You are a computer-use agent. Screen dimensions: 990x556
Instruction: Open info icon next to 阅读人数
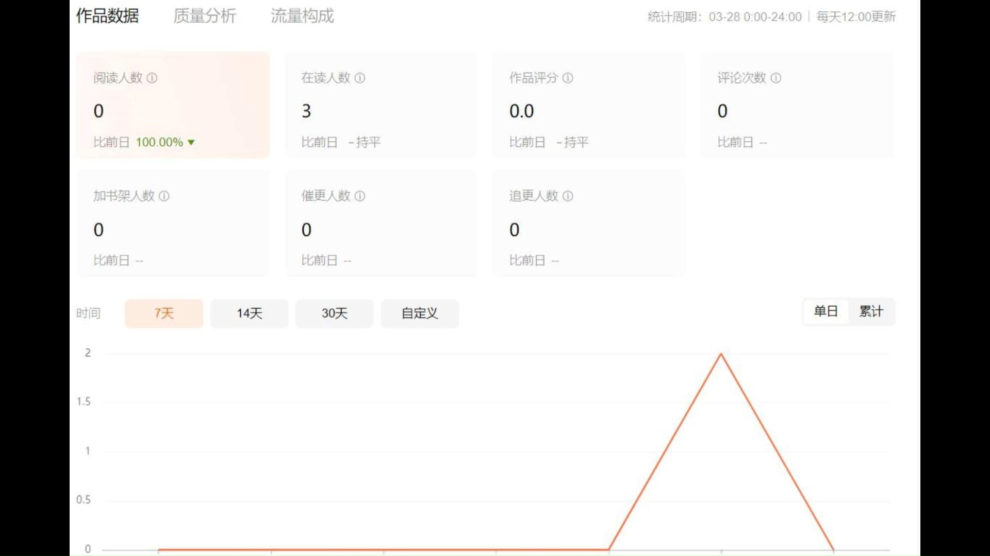(152, 78)
